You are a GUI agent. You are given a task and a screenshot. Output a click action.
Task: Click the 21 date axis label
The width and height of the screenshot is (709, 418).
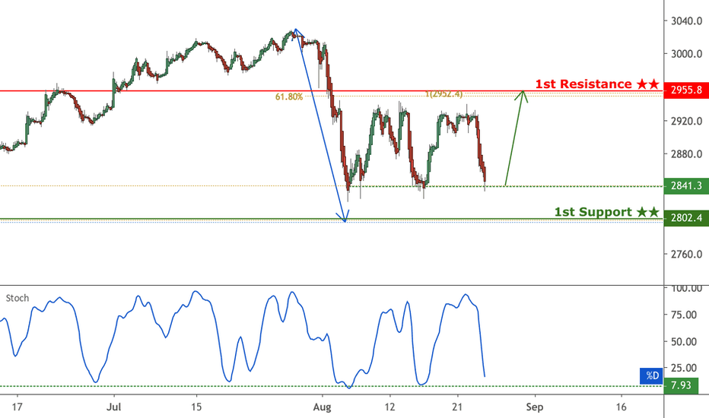click(x=457, y=407)
